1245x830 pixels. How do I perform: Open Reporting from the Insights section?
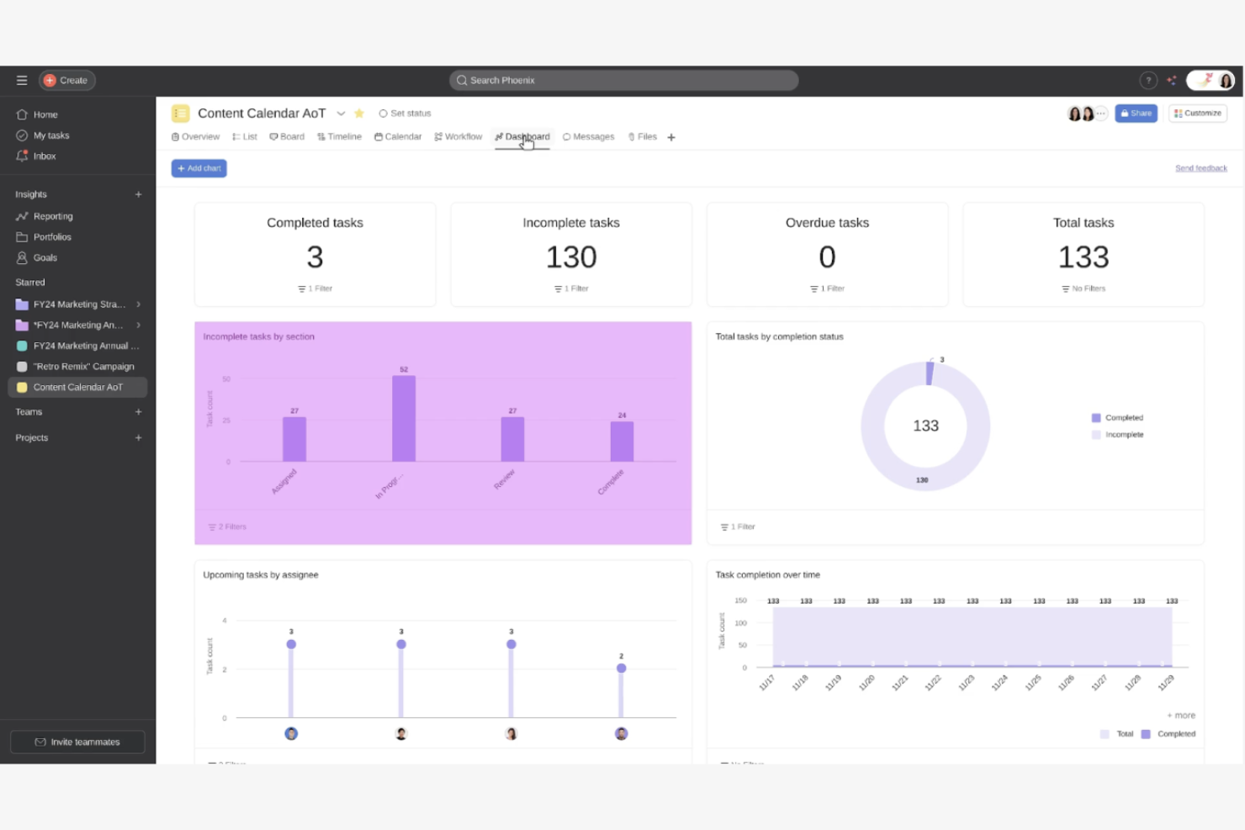[x=52, y=216]
